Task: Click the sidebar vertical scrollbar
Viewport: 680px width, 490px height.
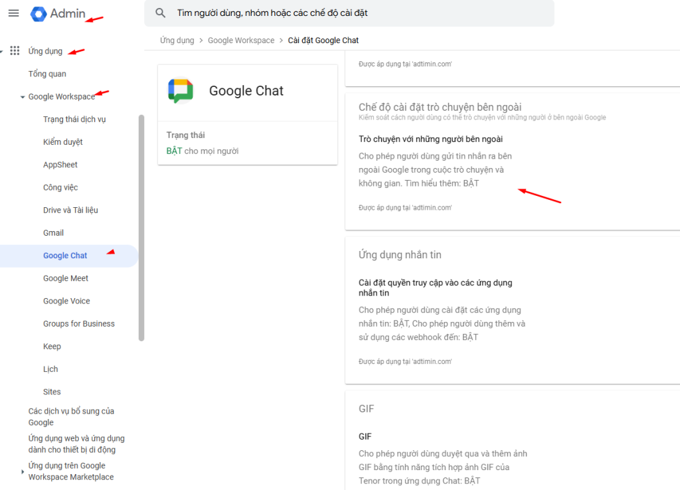Action: click(x=141, y=228)
